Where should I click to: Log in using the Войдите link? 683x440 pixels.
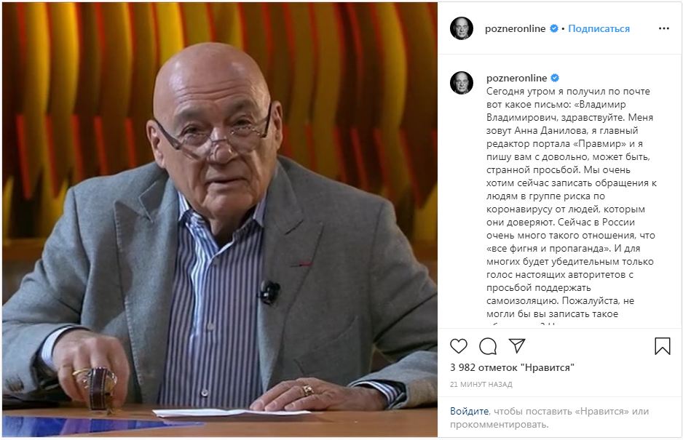click(469, 412)
